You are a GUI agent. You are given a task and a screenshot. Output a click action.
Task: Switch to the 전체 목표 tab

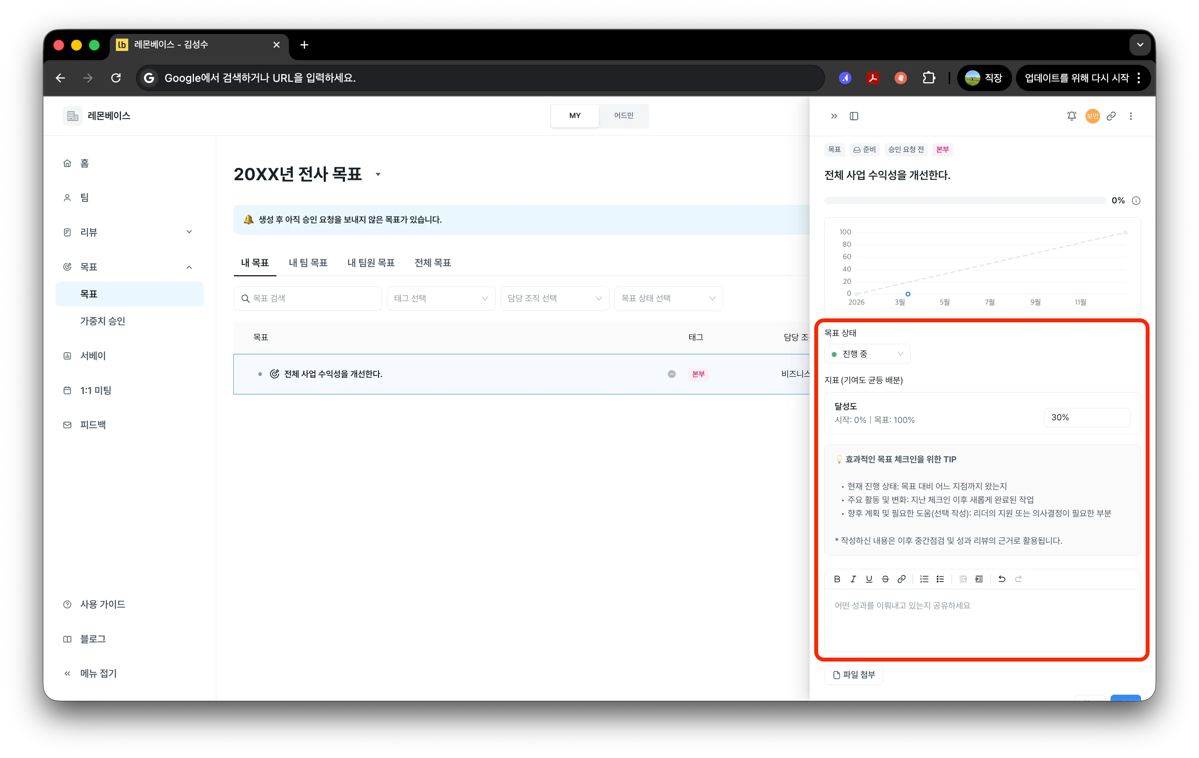tap(432, 262)
